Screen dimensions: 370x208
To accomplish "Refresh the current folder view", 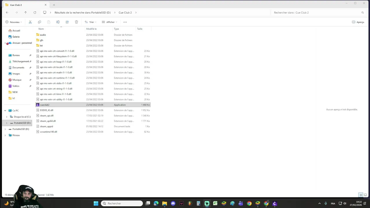I will click(x=35, y=12).
